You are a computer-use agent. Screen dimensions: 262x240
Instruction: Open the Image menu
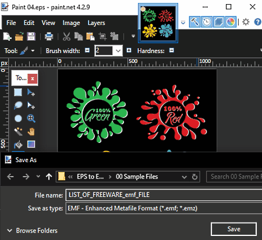pyautogui.click(x=71, y=23)
